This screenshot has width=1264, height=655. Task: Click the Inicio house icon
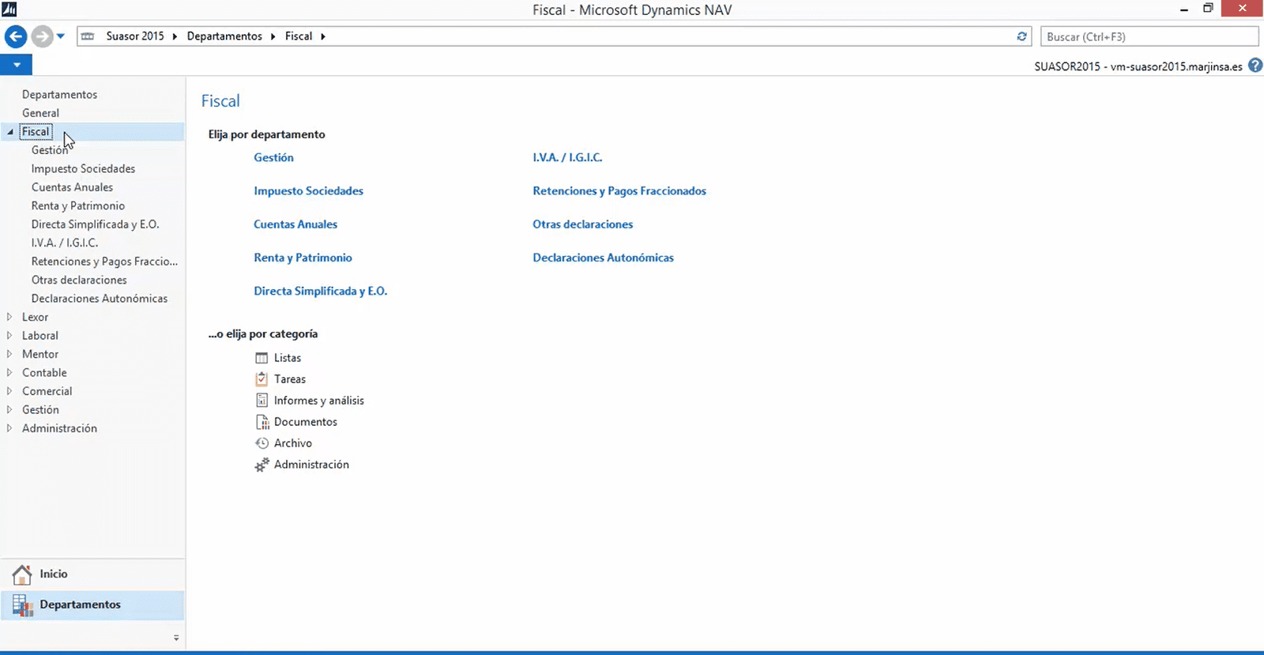coord(22,574)
